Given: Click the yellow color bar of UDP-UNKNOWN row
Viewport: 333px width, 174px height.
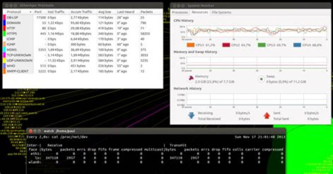Looking at the screenshot, I should [4, 60].
